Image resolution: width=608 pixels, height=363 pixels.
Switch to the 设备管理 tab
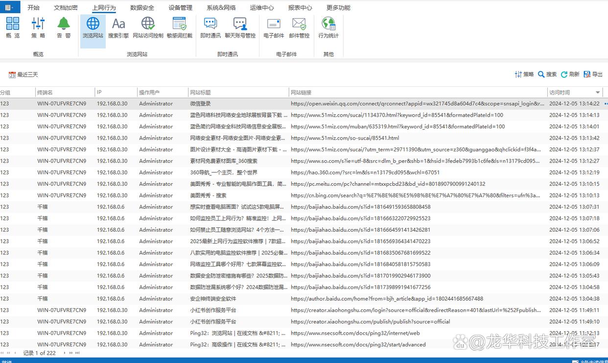coord(180,8)
